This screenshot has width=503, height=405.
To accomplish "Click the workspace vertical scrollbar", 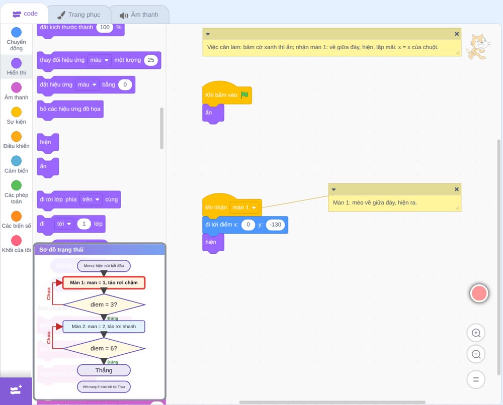I will pos(498,257).
